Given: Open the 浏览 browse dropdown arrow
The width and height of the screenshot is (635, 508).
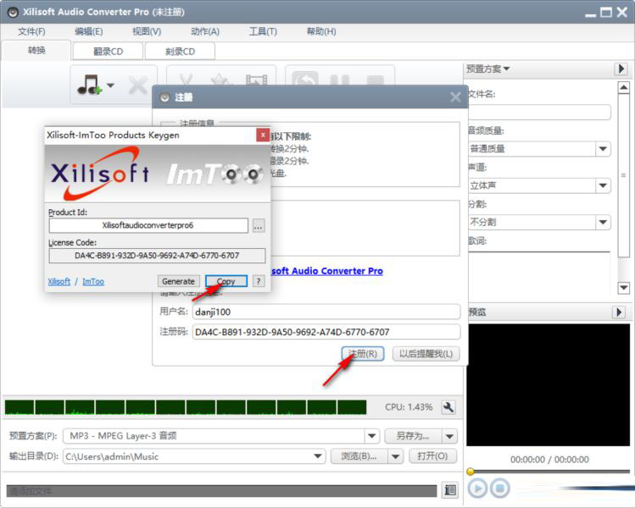Looking at the screenshot, I should click(395, 456).
